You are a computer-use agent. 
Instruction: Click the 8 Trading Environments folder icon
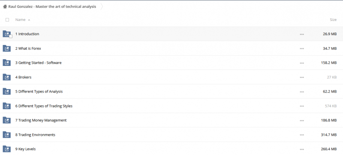point(6,135)
